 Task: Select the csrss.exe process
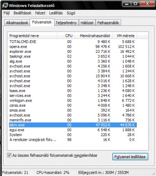73,105
